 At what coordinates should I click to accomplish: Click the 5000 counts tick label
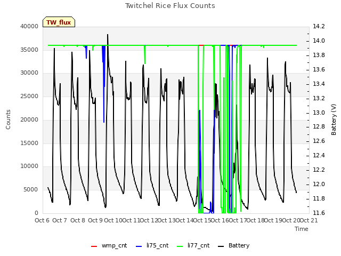coord(31,190)
